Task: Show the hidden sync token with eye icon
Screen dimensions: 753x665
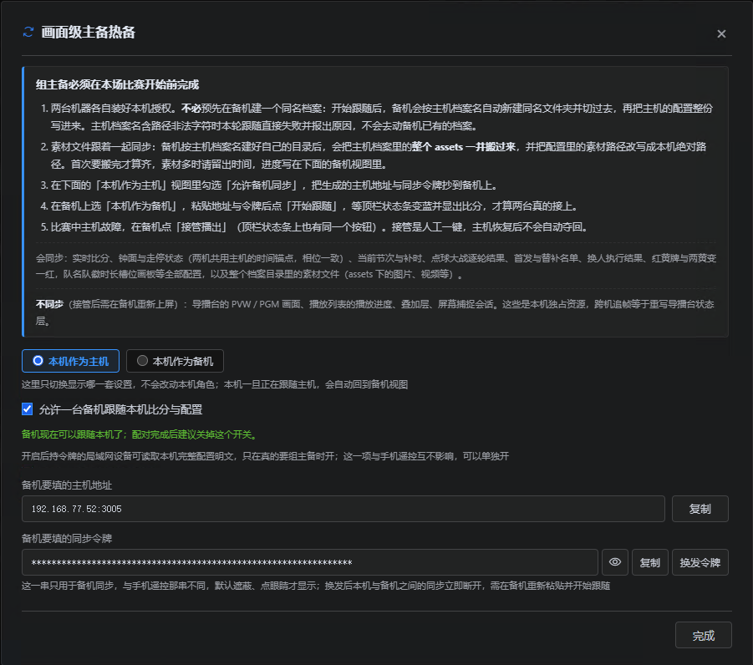Action: (615, 562)
